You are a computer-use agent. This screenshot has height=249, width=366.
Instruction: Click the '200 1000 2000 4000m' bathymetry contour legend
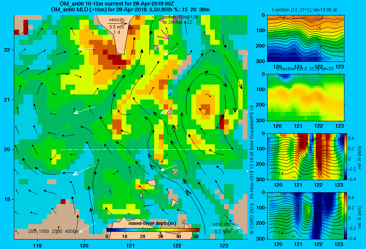(x=53, y=231)
